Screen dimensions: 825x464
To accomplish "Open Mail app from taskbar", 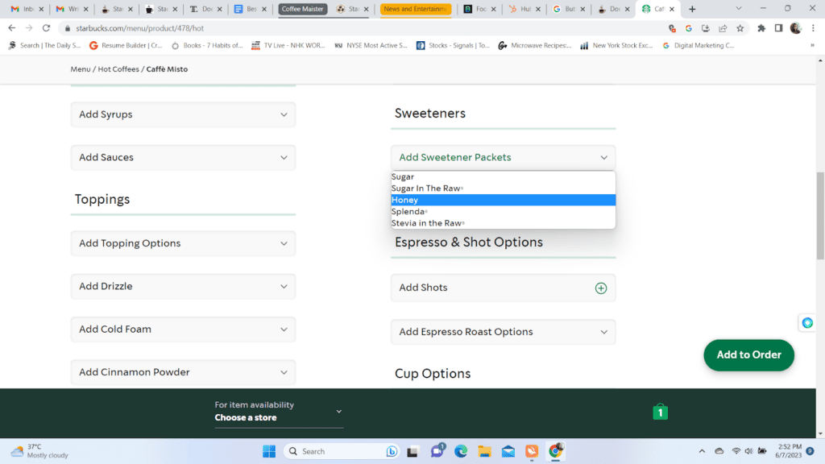I will click(x=508, y=451).
